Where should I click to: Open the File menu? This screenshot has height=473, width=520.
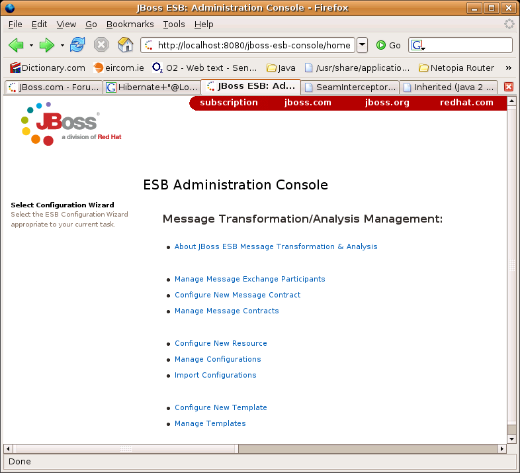point(15,25)
